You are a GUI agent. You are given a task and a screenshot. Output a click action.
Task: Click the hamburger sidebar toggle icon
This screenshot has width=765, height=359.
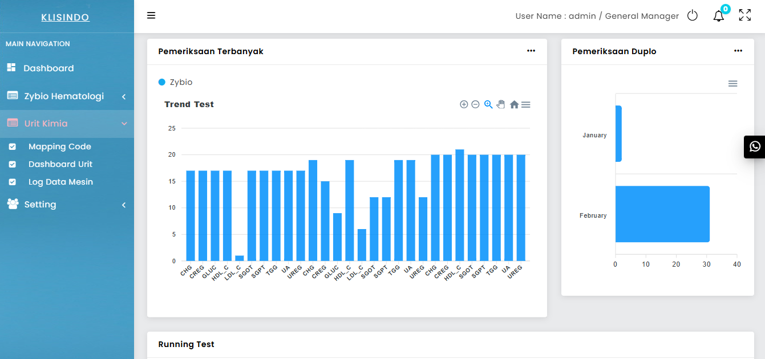pos(151,15)
